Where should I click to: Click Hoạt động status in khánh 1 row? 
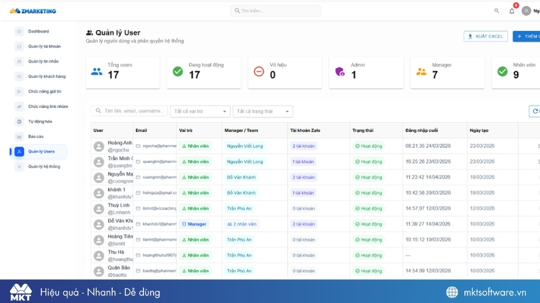coord(368,193)
